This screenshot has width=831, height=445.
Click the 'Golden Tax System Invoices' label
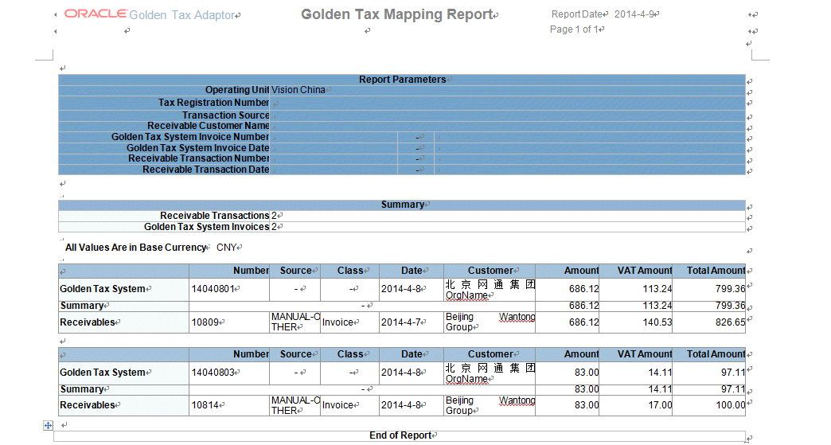207,227
